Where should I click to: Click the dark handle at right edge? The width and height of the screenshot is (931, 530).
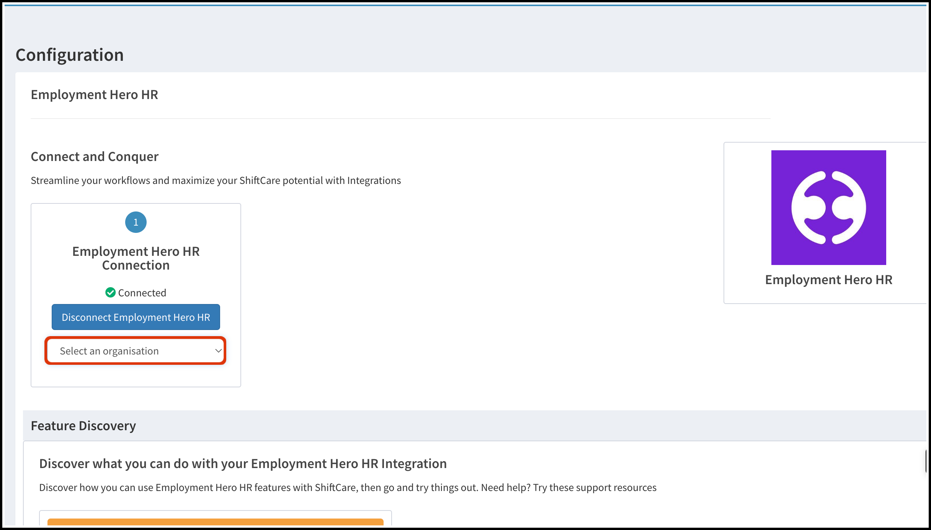coord(926,461)
